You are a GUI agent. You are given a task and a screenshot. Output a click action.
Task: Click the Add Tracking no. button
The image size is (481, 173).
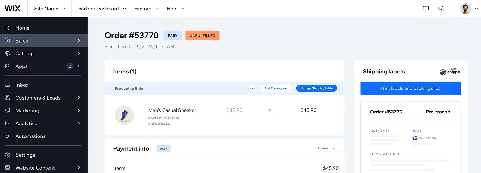(276, 88)
